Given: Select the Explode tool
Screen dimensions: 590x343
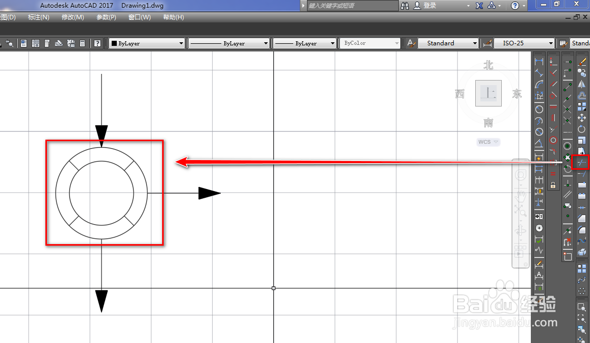Looking at the screenshot, I should (582, 252).
